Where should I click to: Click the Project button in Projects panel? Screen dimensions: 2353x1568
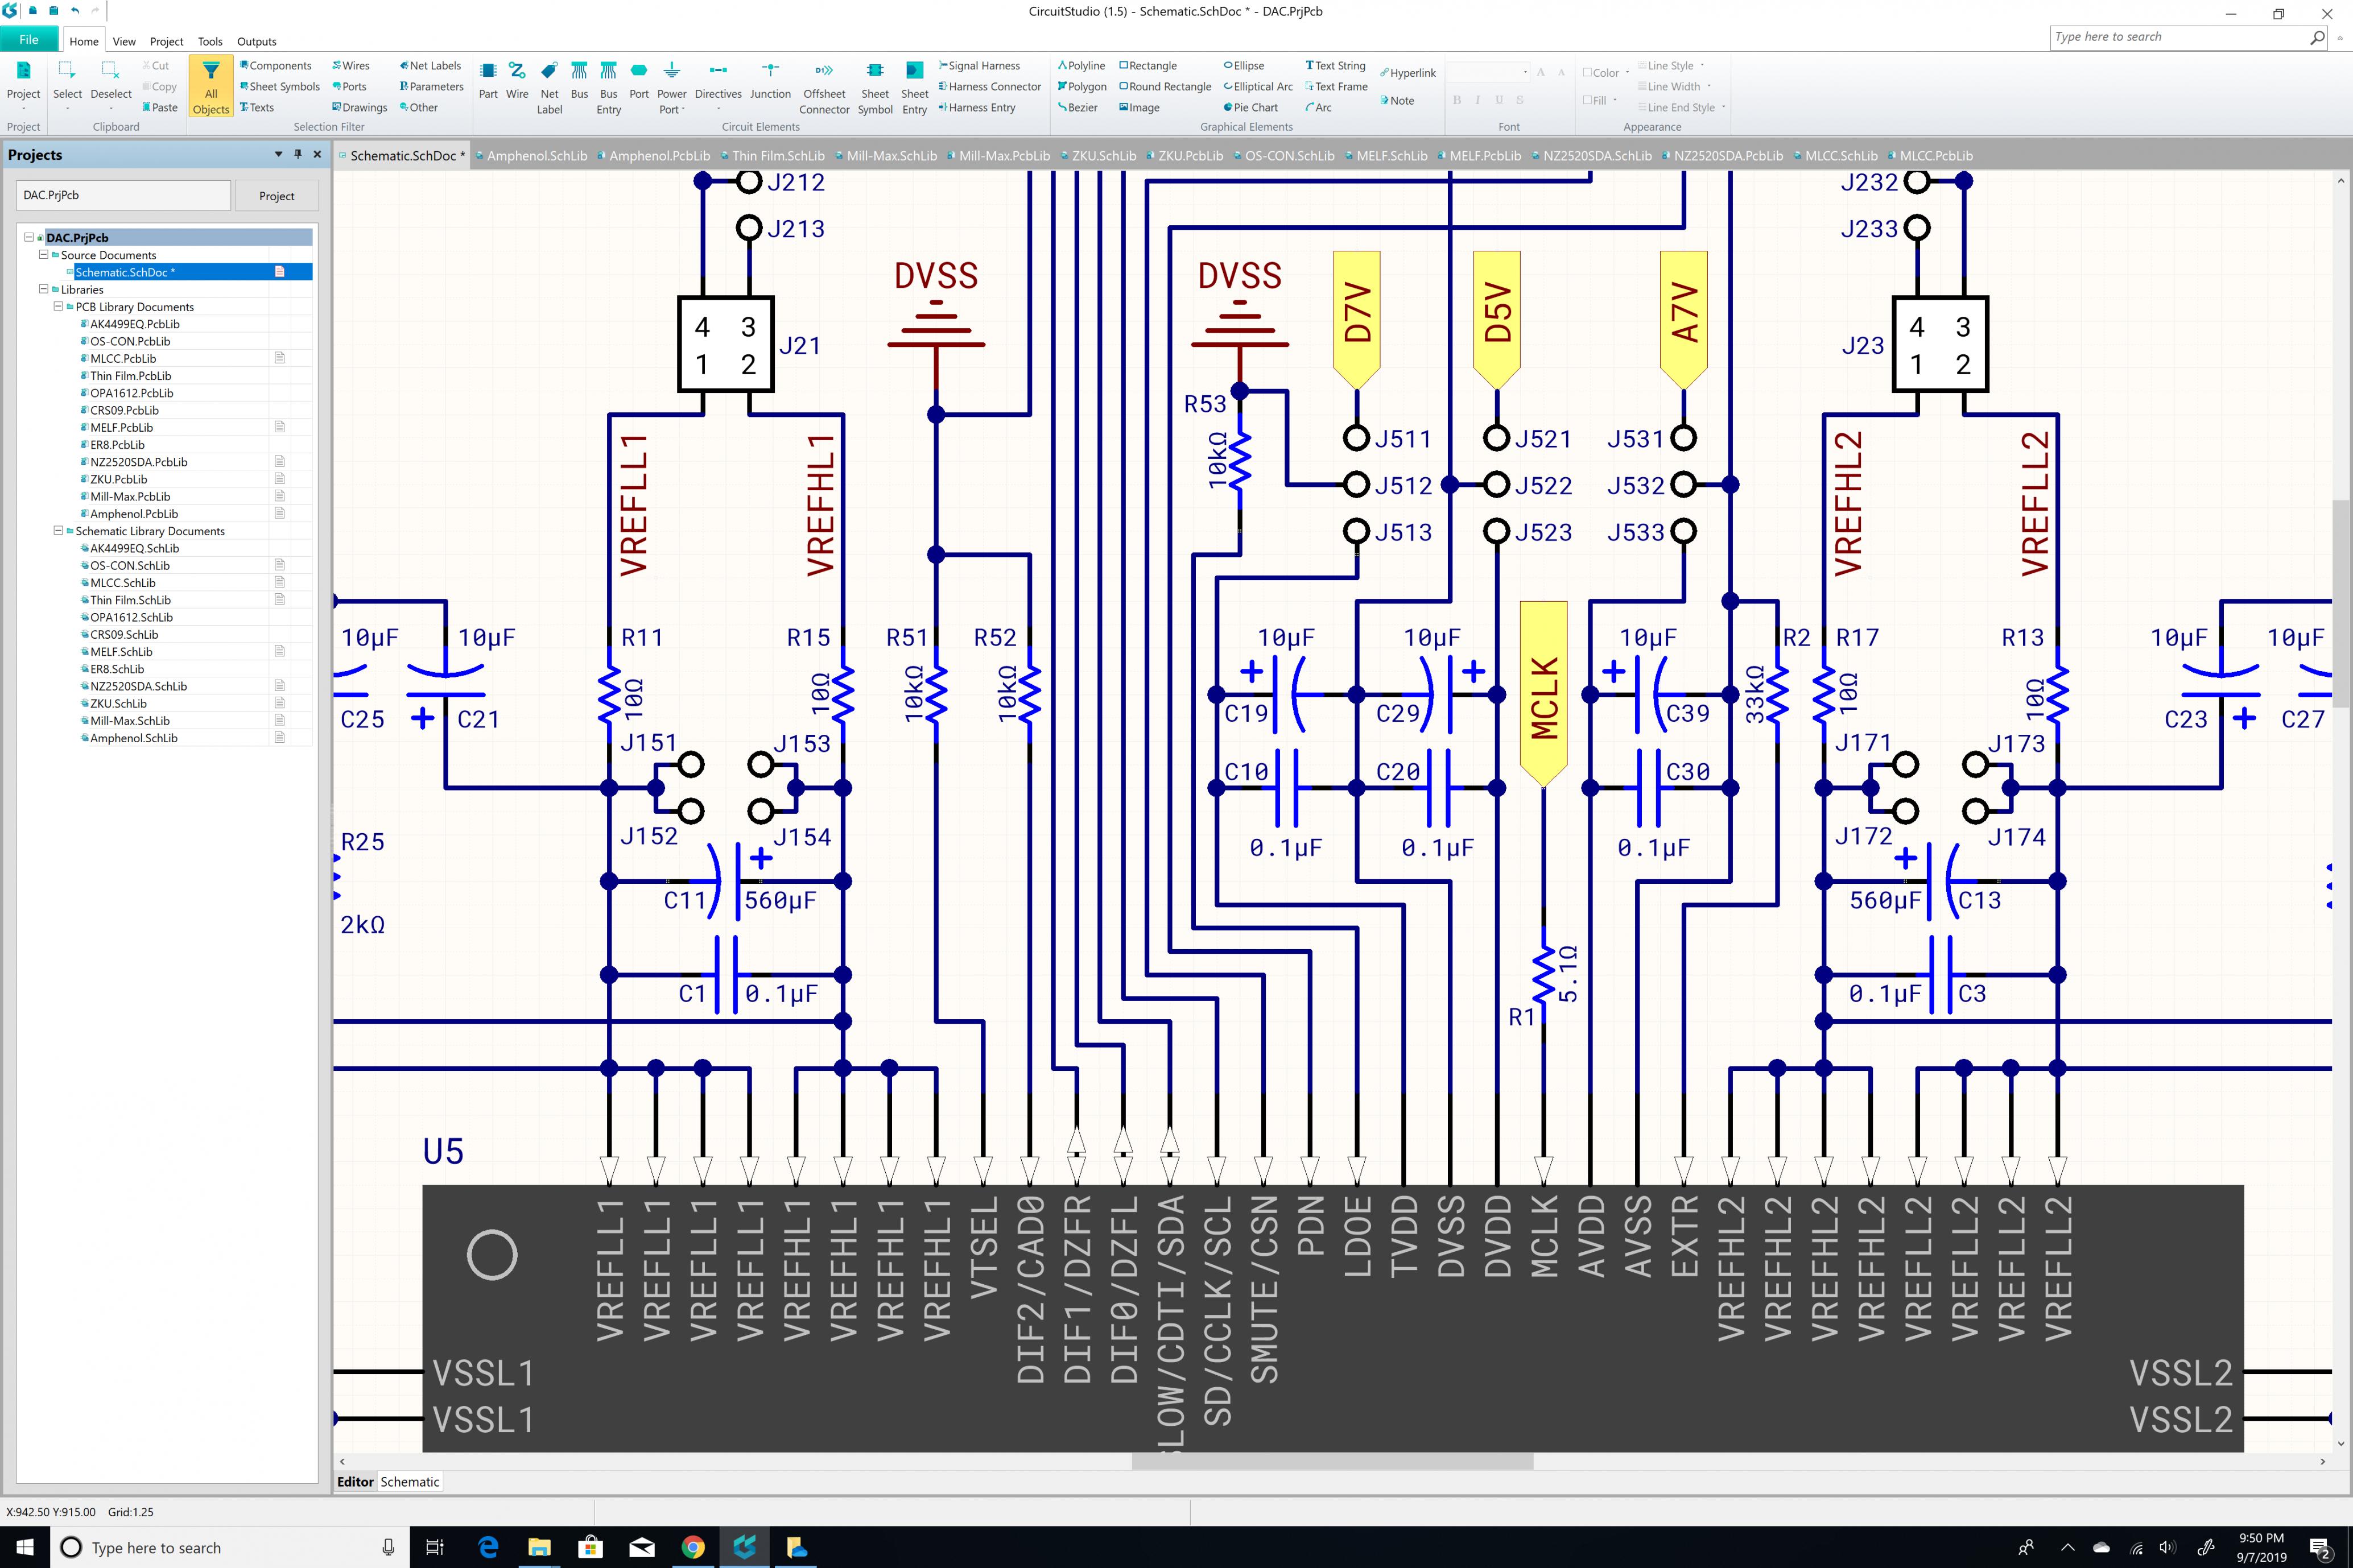point(277,196)
